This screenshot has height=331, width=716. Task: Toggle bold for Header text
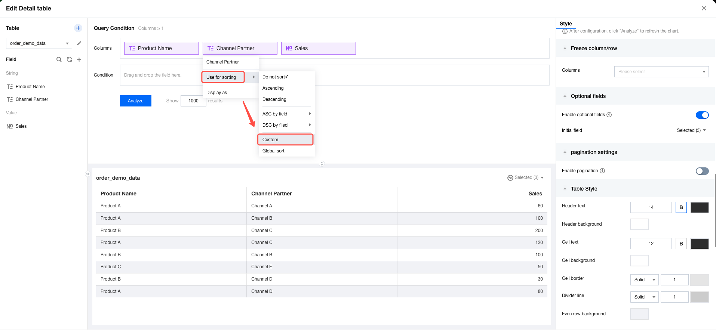coord(681,207)
